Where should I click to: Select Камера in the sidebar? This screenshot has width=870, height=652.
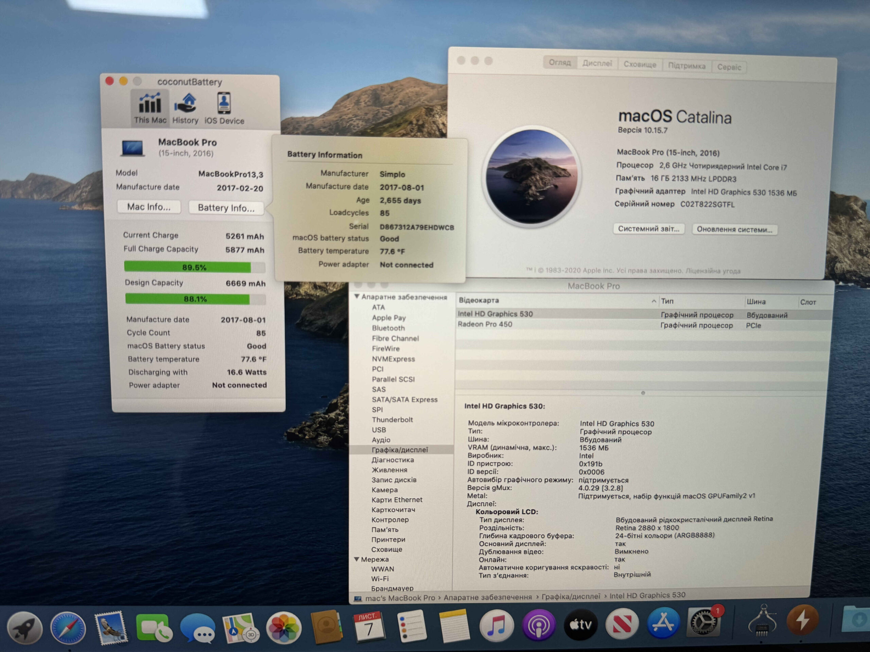click(384, 490)
